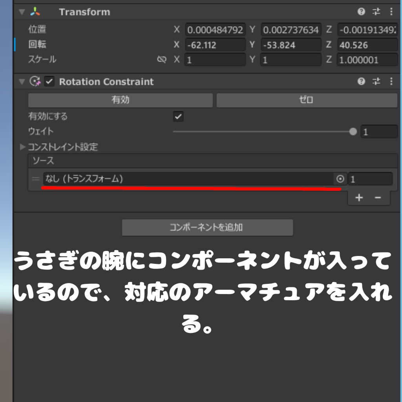The image size is (402, 402).
Task: Click position X field 0.000484792
Action: point(215,30)
